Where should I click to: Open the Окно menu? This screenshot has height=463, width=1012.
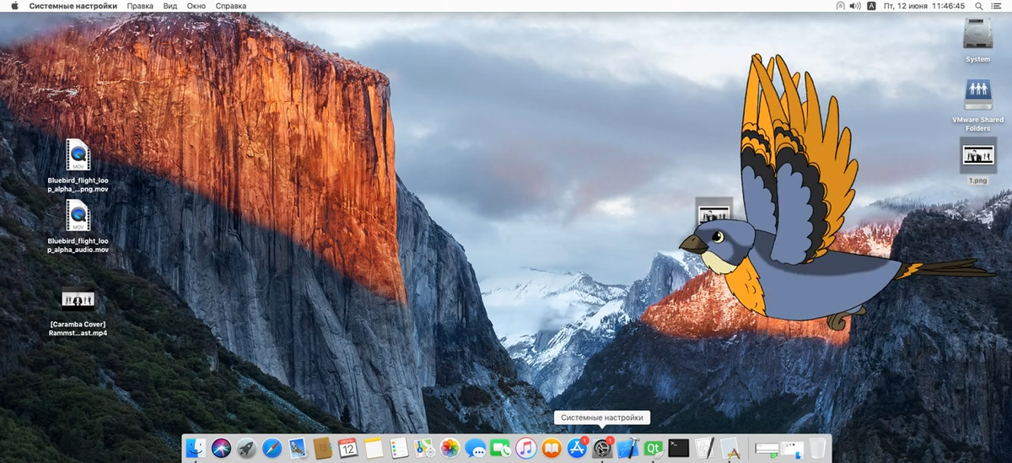196,6
